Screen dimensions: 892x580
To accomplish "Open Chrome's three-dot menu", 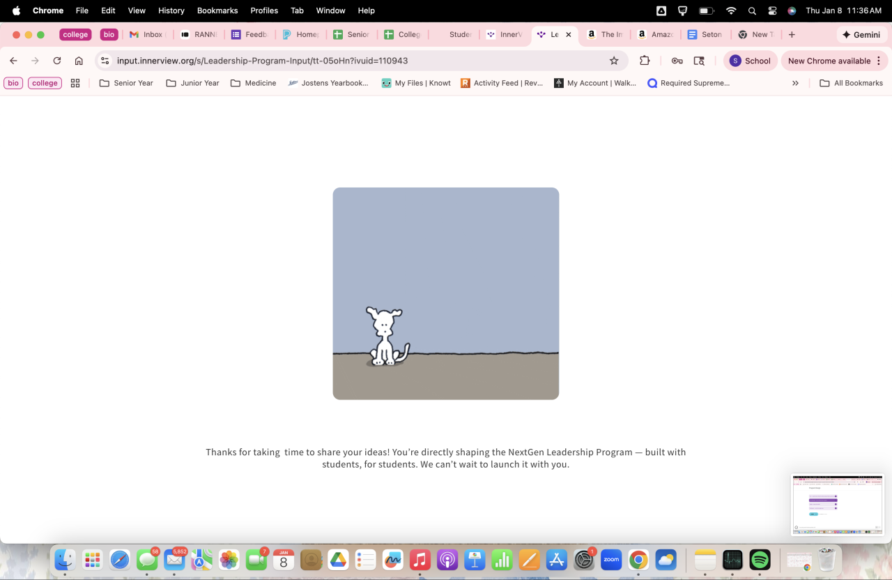I will point(879,61).
